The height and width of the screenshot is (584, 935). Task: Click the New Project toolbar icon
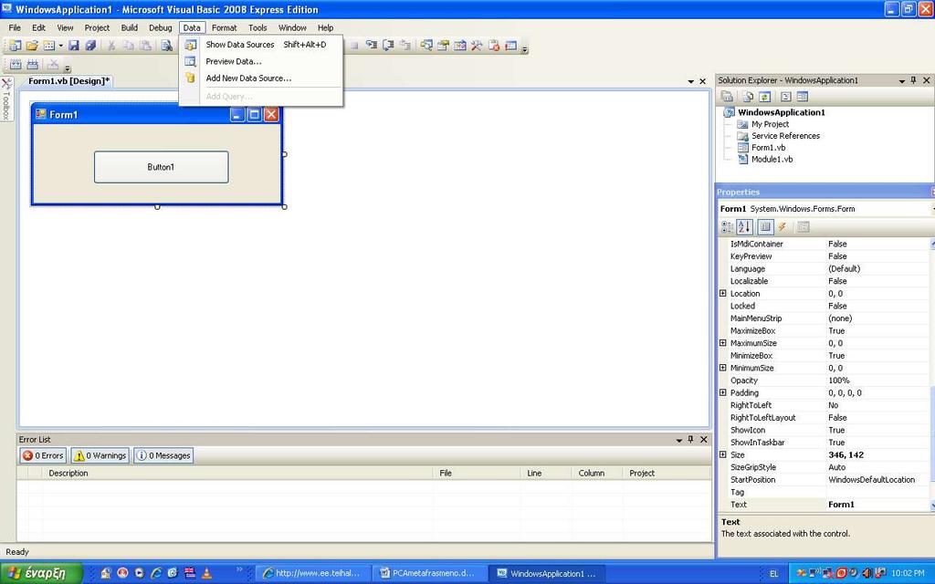click(15, 46)
